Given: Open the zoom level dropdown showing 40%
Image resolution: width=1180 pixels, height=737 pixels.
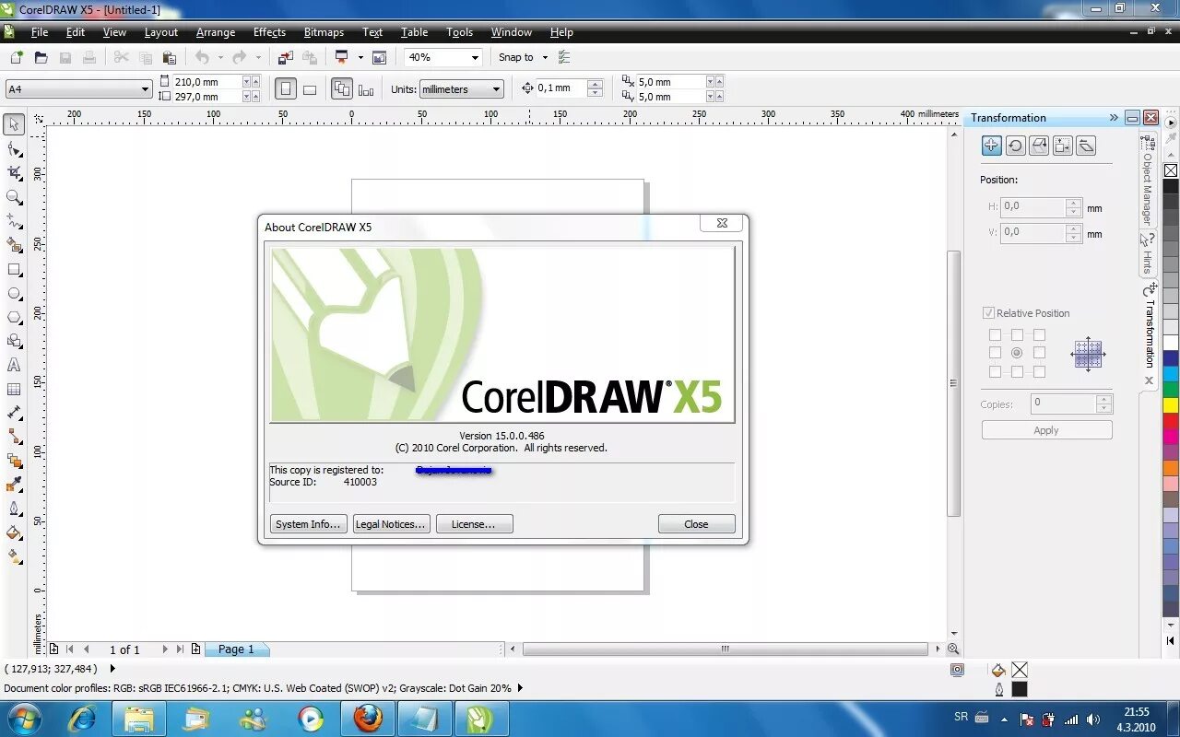Looking at the screenshot, I should coord(476,57).
